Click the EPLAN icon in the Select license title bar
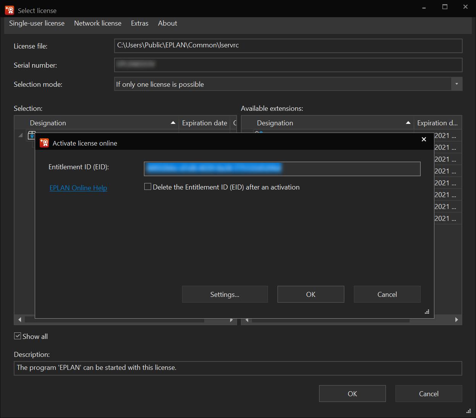This screenshot has height=418, width=476. (x=10, y=10)
